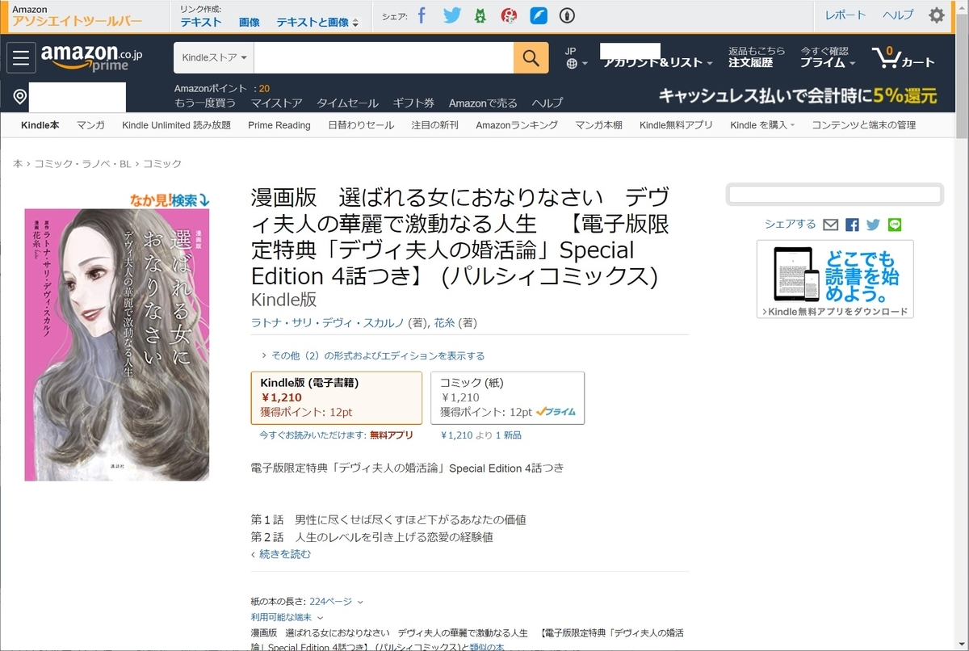The image size is (969, 651).
Task: Click なか見!検索 look inside label
Action: [170, 199]
